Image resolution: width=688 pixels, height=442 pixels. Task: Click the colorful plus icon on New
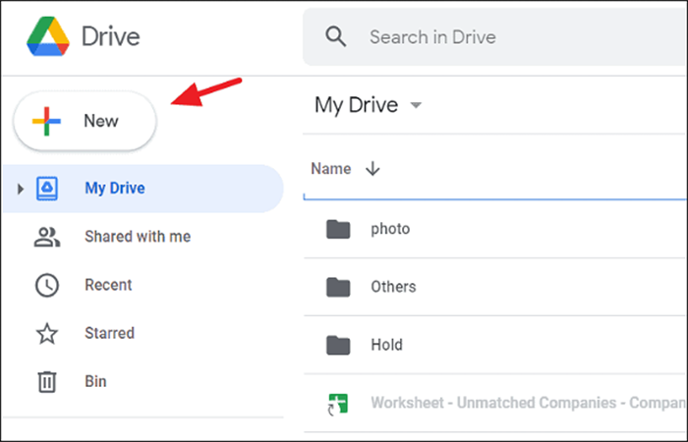pyautogui.click(x=46, y=121)
